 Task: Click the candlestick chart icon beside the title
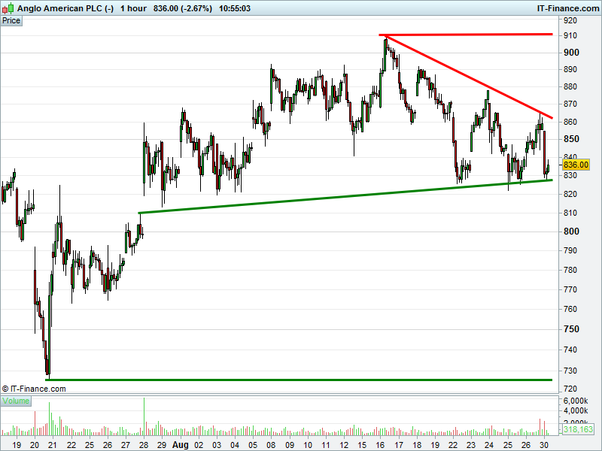click(8, 8)
